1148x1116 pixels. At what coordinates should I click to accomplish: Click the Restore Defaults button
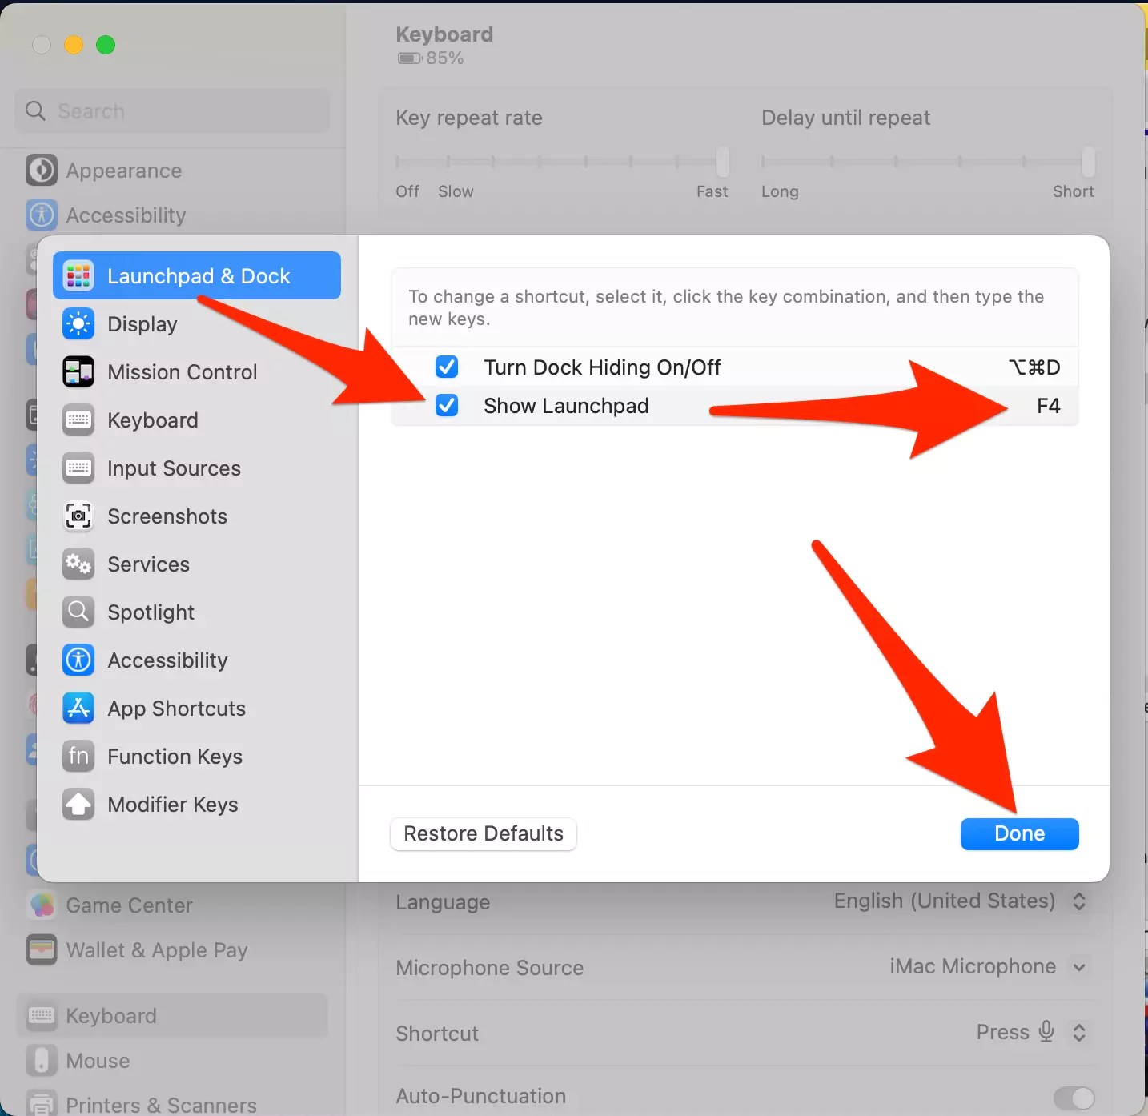point(483,833)
